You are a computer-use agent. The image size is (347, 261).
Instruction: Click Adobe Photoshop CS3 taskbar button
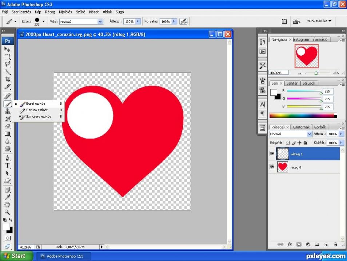coord(64,256)
